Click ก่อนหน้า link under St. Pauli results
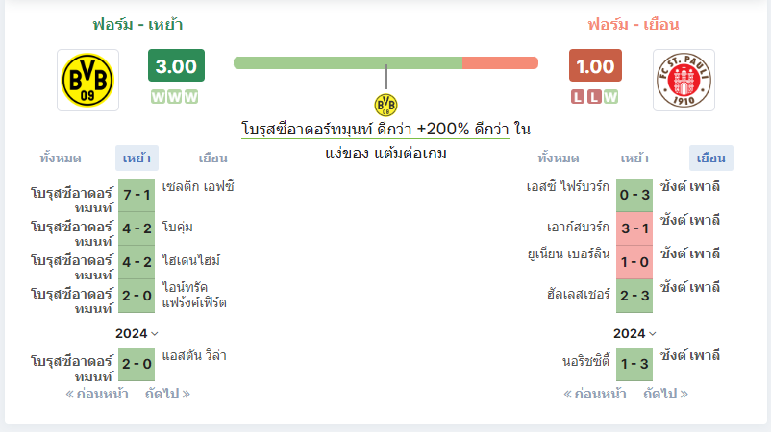The height and width of the screenshot is (432, 771). click(x=595, y=394)
